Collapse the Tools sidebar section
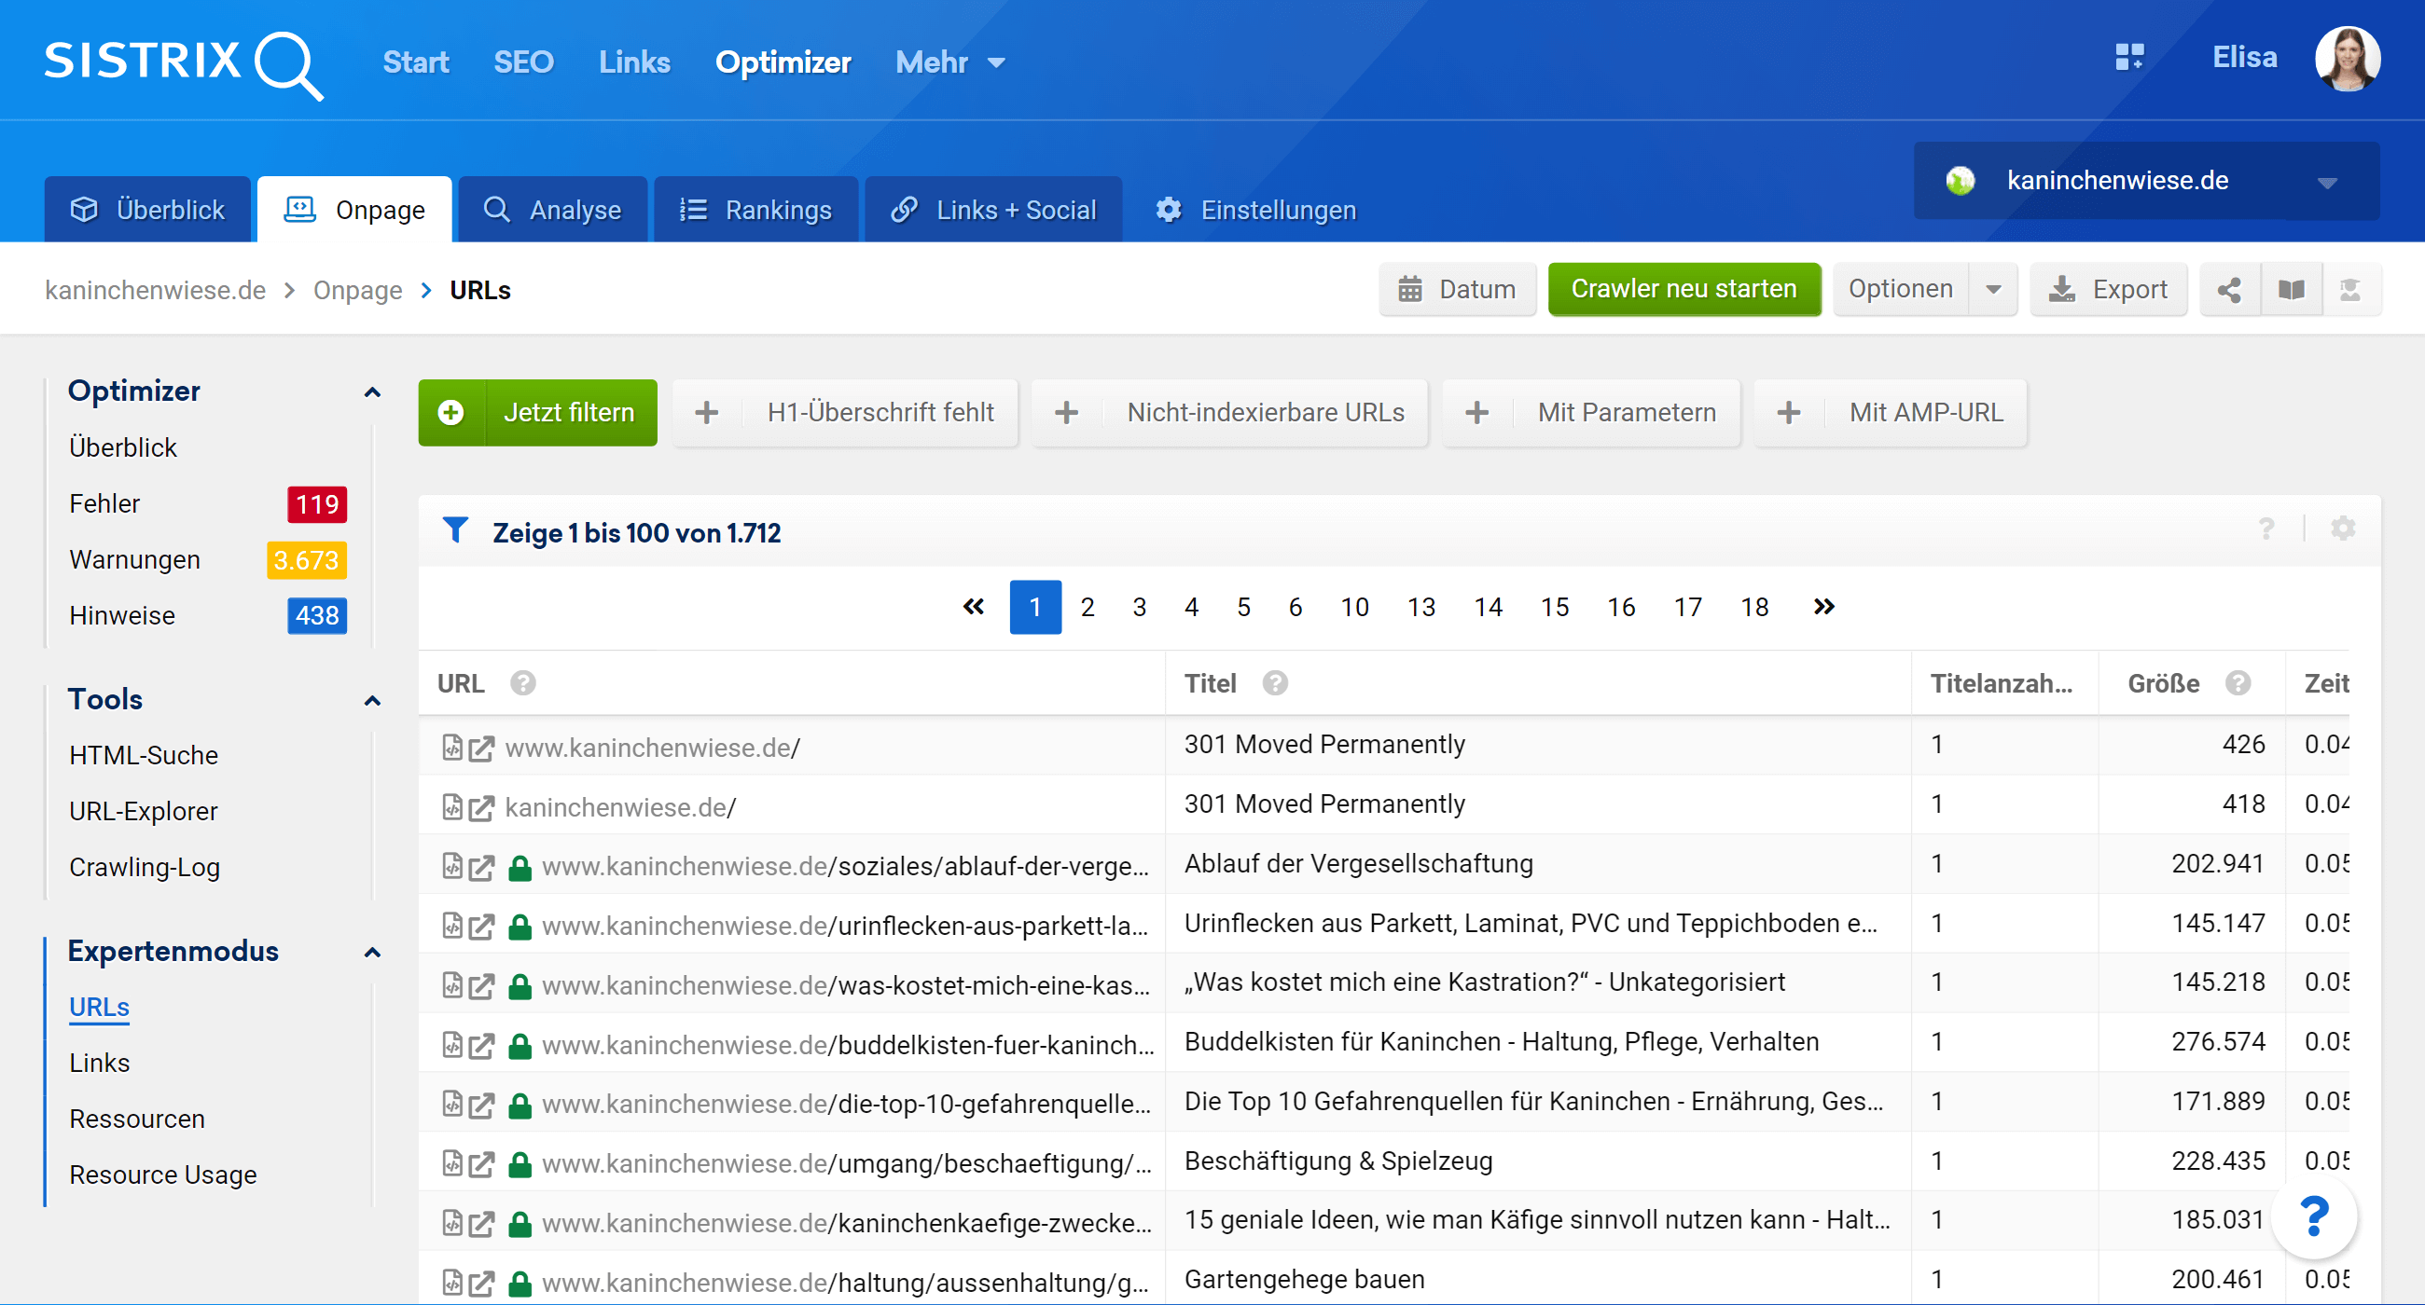 (x=373, y=700)
